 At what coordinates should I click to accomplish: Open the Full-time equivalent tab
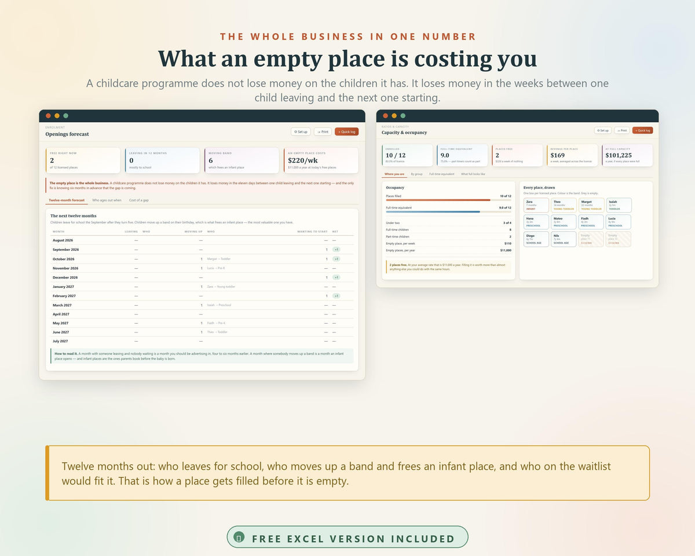442,174
